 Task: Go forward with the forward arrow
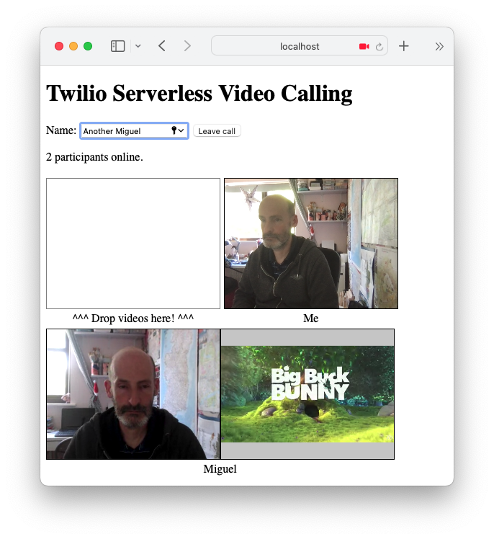pos(187,45)
